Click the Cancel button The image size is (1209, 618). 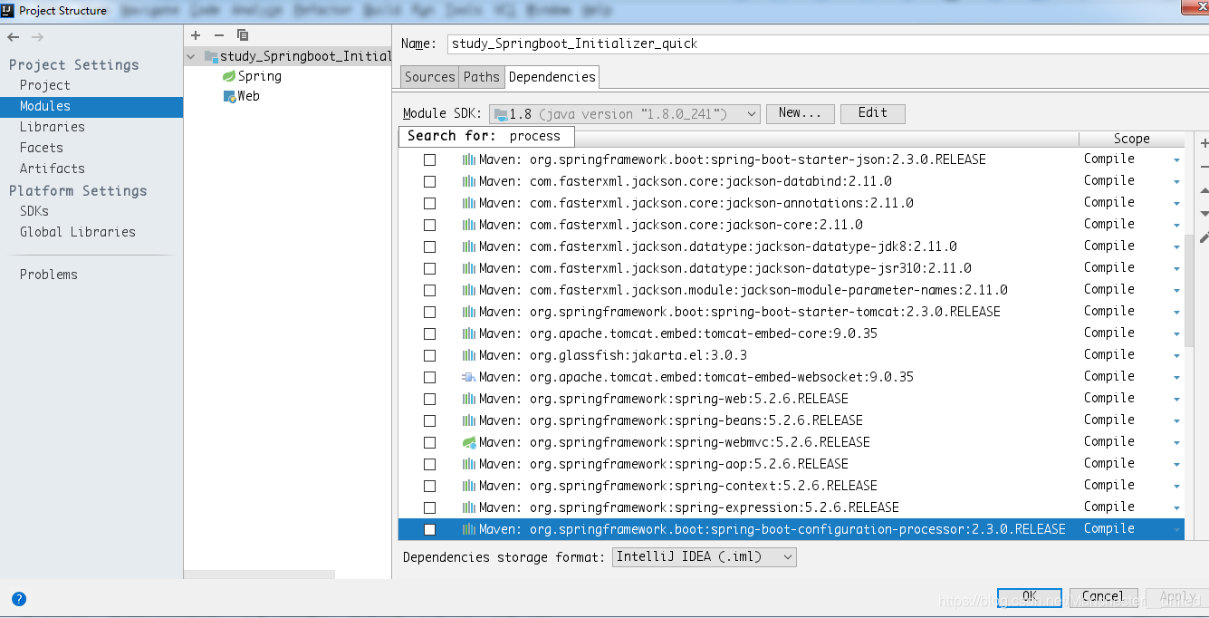click(x=1103, y=596)
